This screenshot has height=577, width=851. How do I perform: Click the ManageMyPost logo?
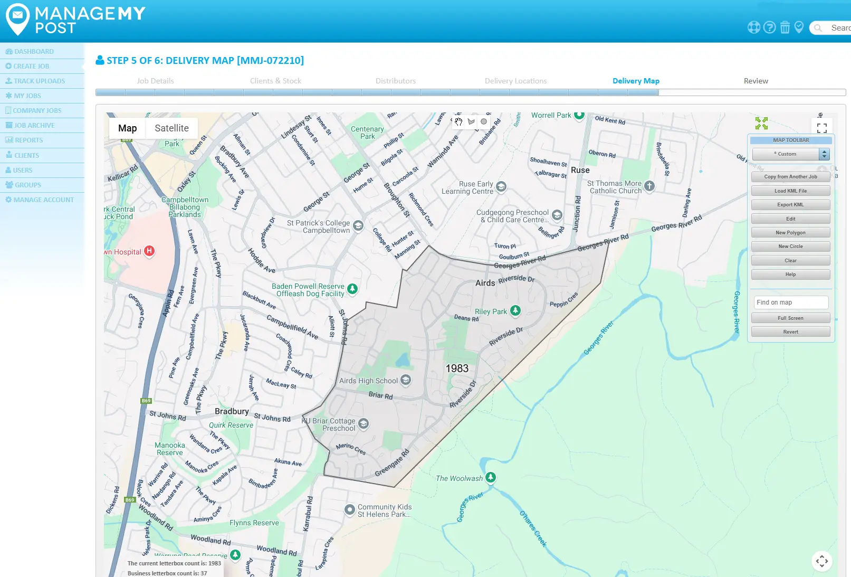pos(75,20)
